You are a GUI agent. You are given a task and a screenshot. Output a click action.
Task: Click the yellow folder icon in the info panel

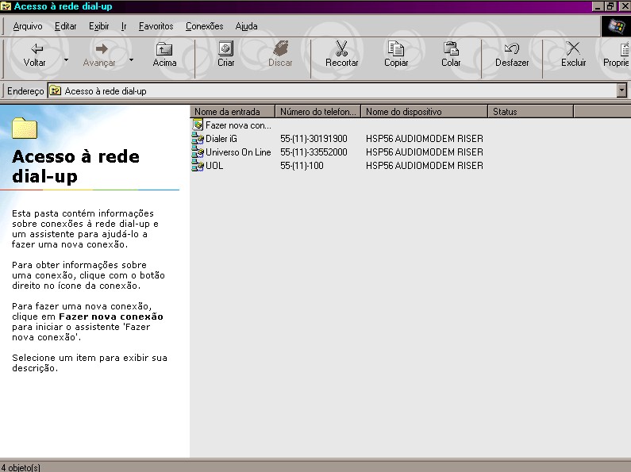pyautogui.click(x=25, y=129)
